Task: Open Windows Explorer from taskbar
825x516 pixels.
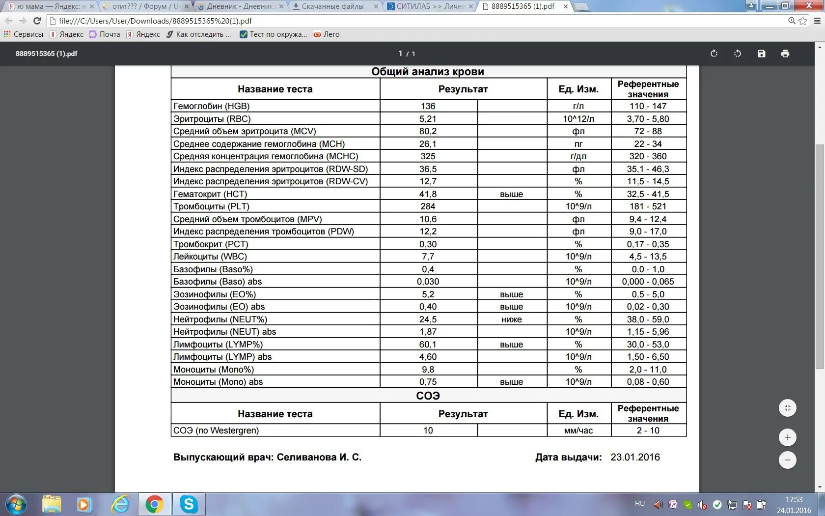Action: click(52, 505)
